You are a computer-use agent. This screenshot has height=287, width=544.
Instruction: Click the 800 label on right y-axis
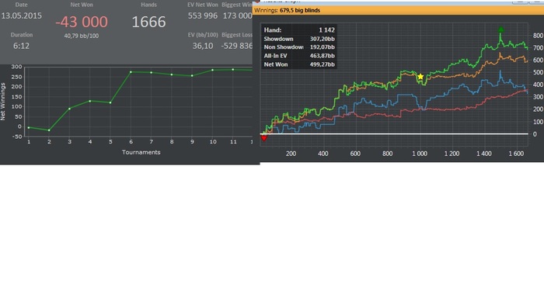(x=538, y=36)
